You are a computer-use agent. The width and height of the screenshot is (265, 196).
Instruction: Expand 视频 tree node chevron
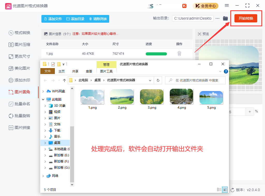45,112
